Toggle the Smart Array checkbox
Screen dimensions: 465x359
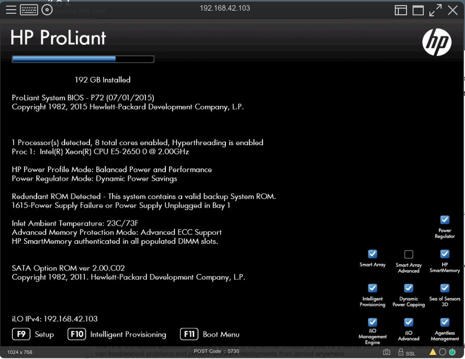pyautogui.click(x=372, y=254)
